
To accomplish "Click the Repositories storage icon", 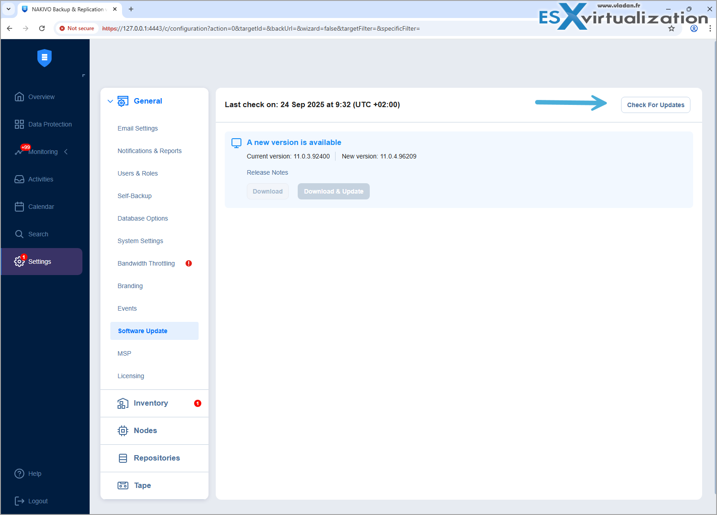I will [x=123, y=458].
